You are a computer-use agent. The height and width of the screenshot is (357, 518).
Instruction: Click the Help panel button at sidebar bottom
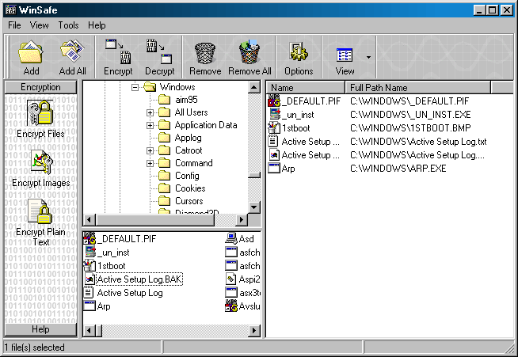coord(40,329)
